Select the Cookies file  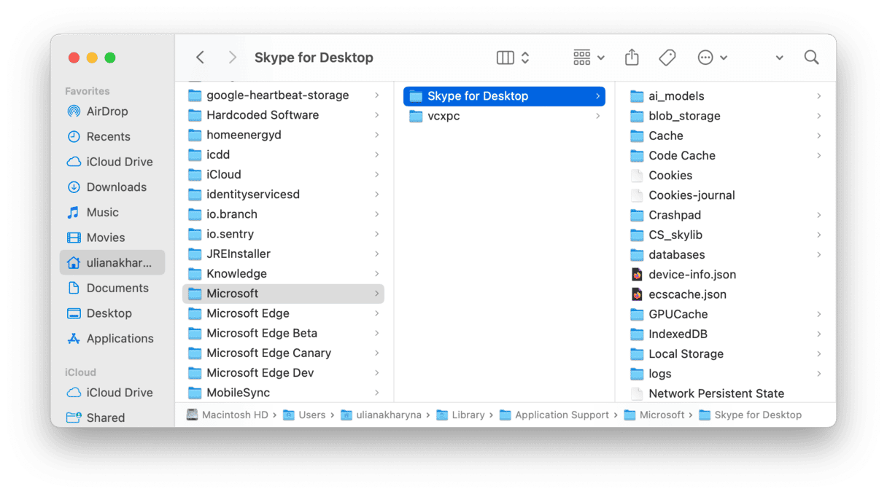(670, 176)
